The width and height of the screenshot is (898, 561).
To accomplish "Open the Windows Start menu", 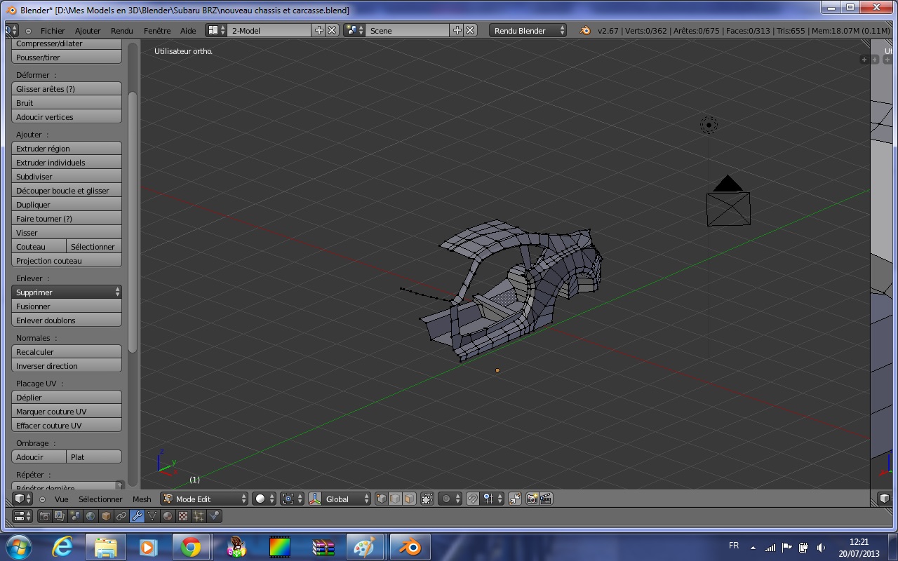I will coord(18,547).
